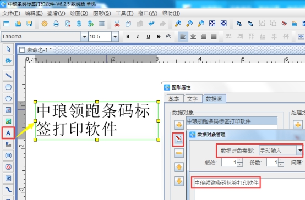Select the rounded rectangle tool
Screen dimensions: 305x200
8,87
